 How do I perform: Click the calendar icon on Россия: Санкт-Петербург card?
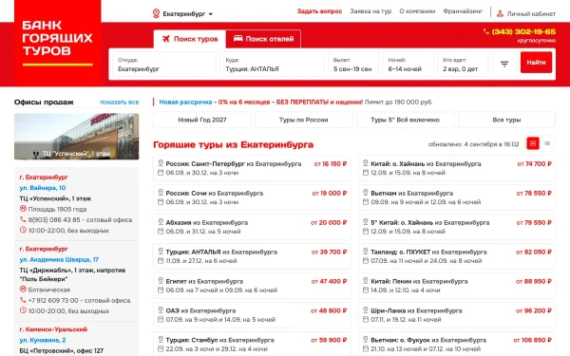tap(161, 173)
